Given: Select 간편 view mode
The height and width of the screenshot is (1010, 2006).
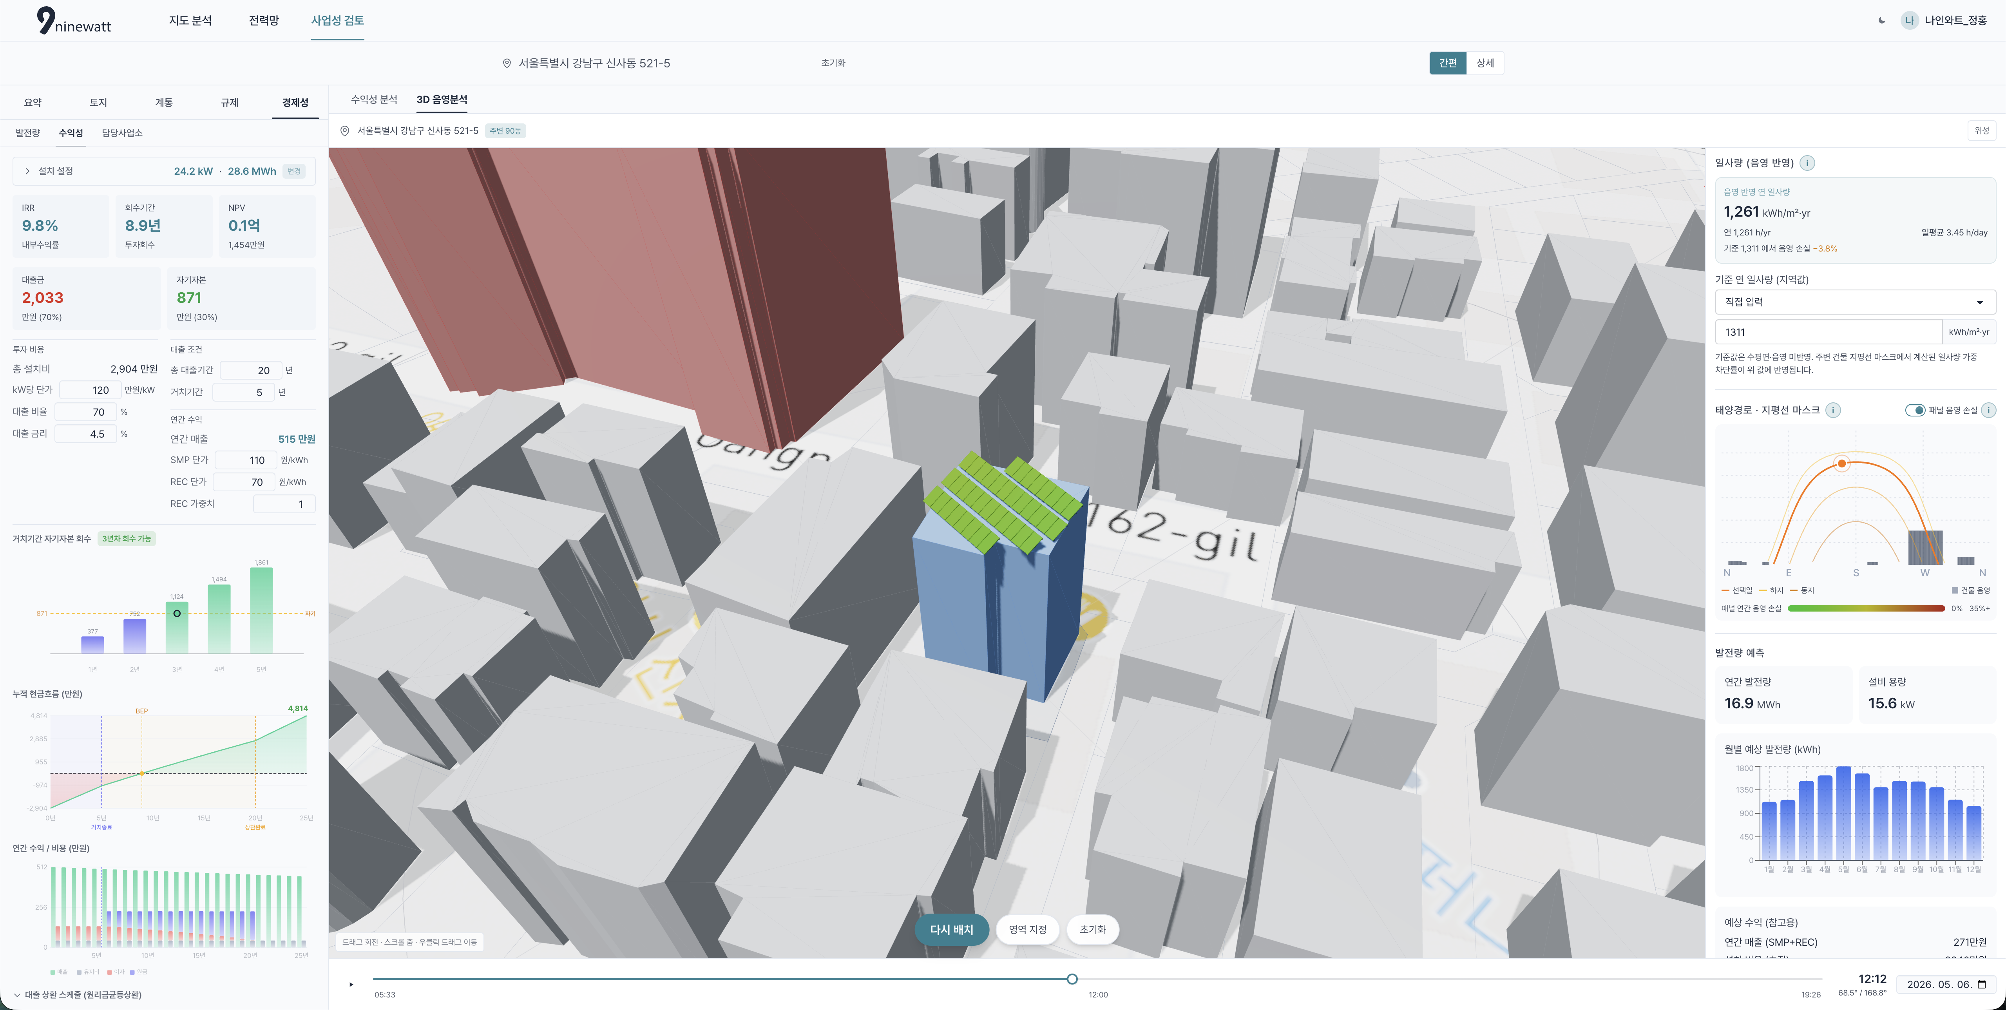Looking at the screenshot, I should point(1448,63).
